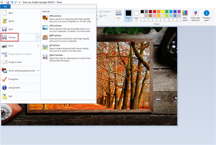
Task: Choose New from the File menu
Action: click(20, 13)
